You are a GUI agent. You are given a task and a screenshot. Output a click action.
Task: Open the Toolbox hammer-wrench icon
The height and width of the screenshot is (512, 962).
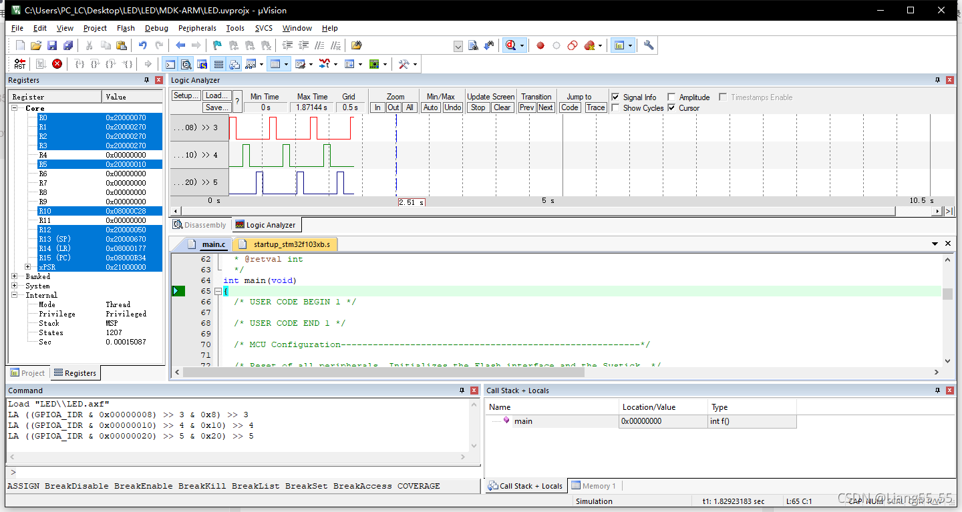click(404, 64)
